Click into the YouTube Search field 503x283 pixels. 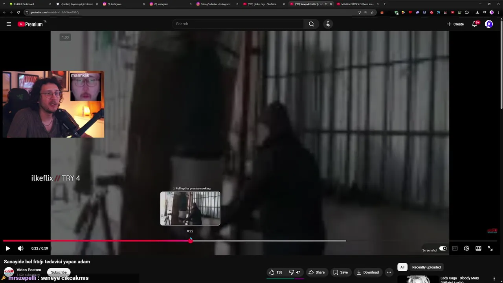(238, 24)
